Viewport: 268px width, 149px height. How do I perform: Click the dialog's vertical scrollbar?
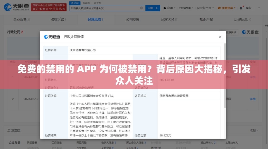tap(225, 75)
